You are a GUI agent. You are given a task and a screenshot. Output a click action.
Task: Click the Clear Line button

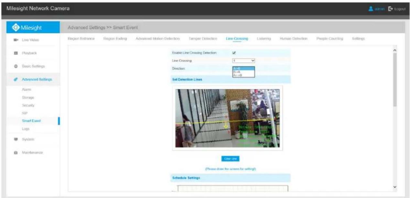pos(231,159)
